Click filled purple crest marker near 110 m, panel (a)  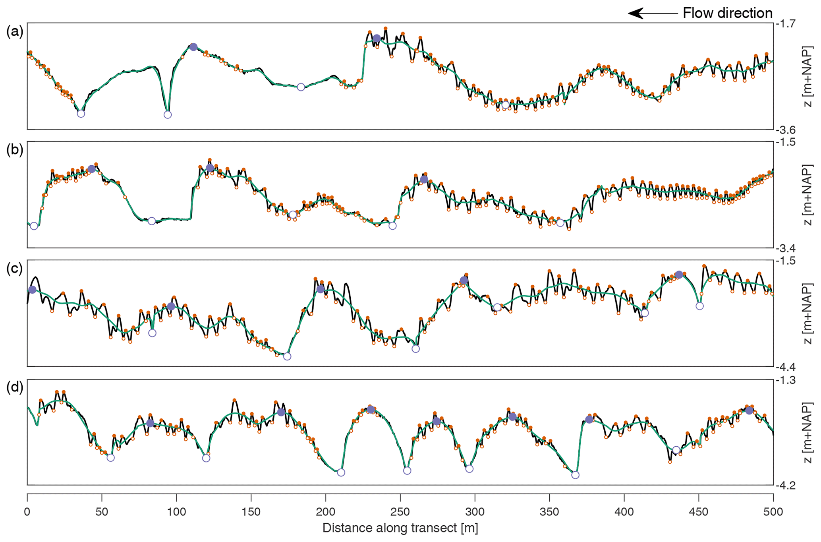click(x=193, y=47)
